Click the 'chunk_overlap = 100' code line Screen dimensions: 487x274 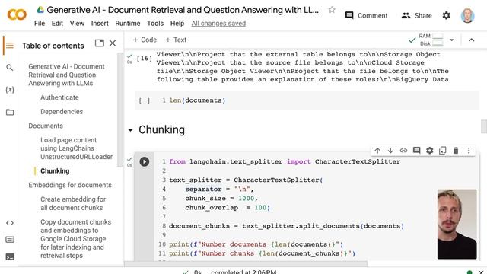(228, 208)
